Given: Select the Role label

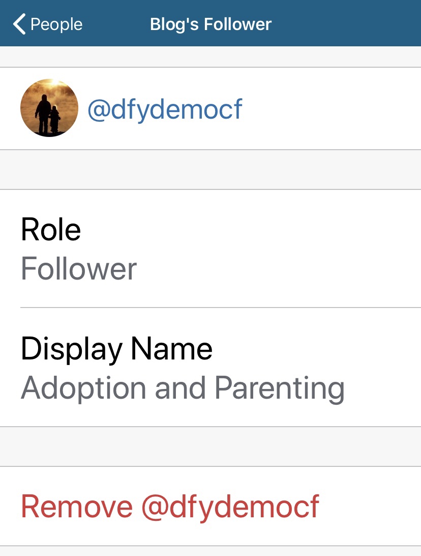Looking at the screenshot, I should 51,230.
